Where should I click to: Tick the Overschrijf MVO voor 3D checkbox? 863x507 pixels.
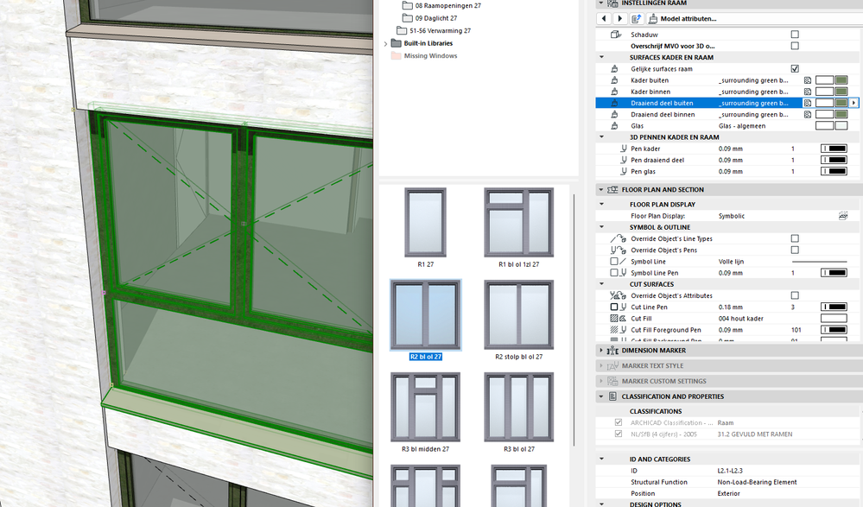795,46
